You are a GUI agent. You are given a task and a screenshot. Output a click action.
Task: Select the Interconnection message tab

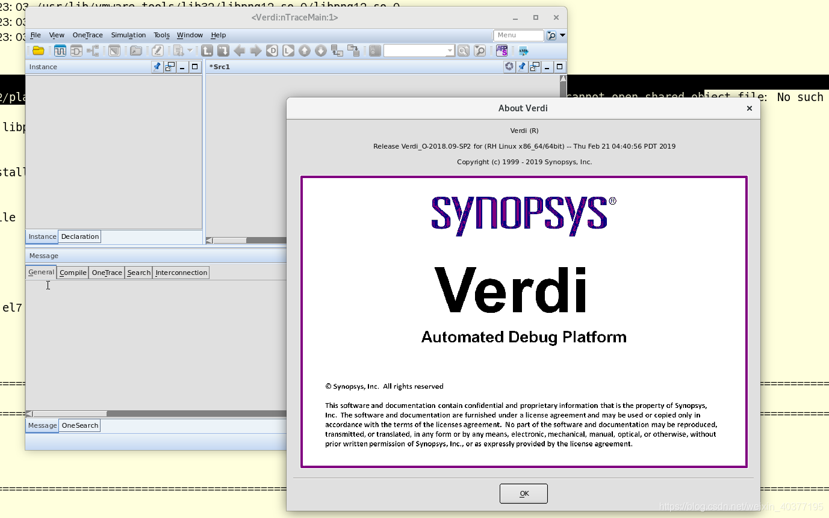pos(181,273)
